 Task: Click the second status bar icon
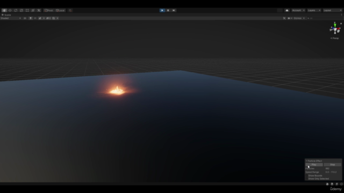[x=332, y=184]
